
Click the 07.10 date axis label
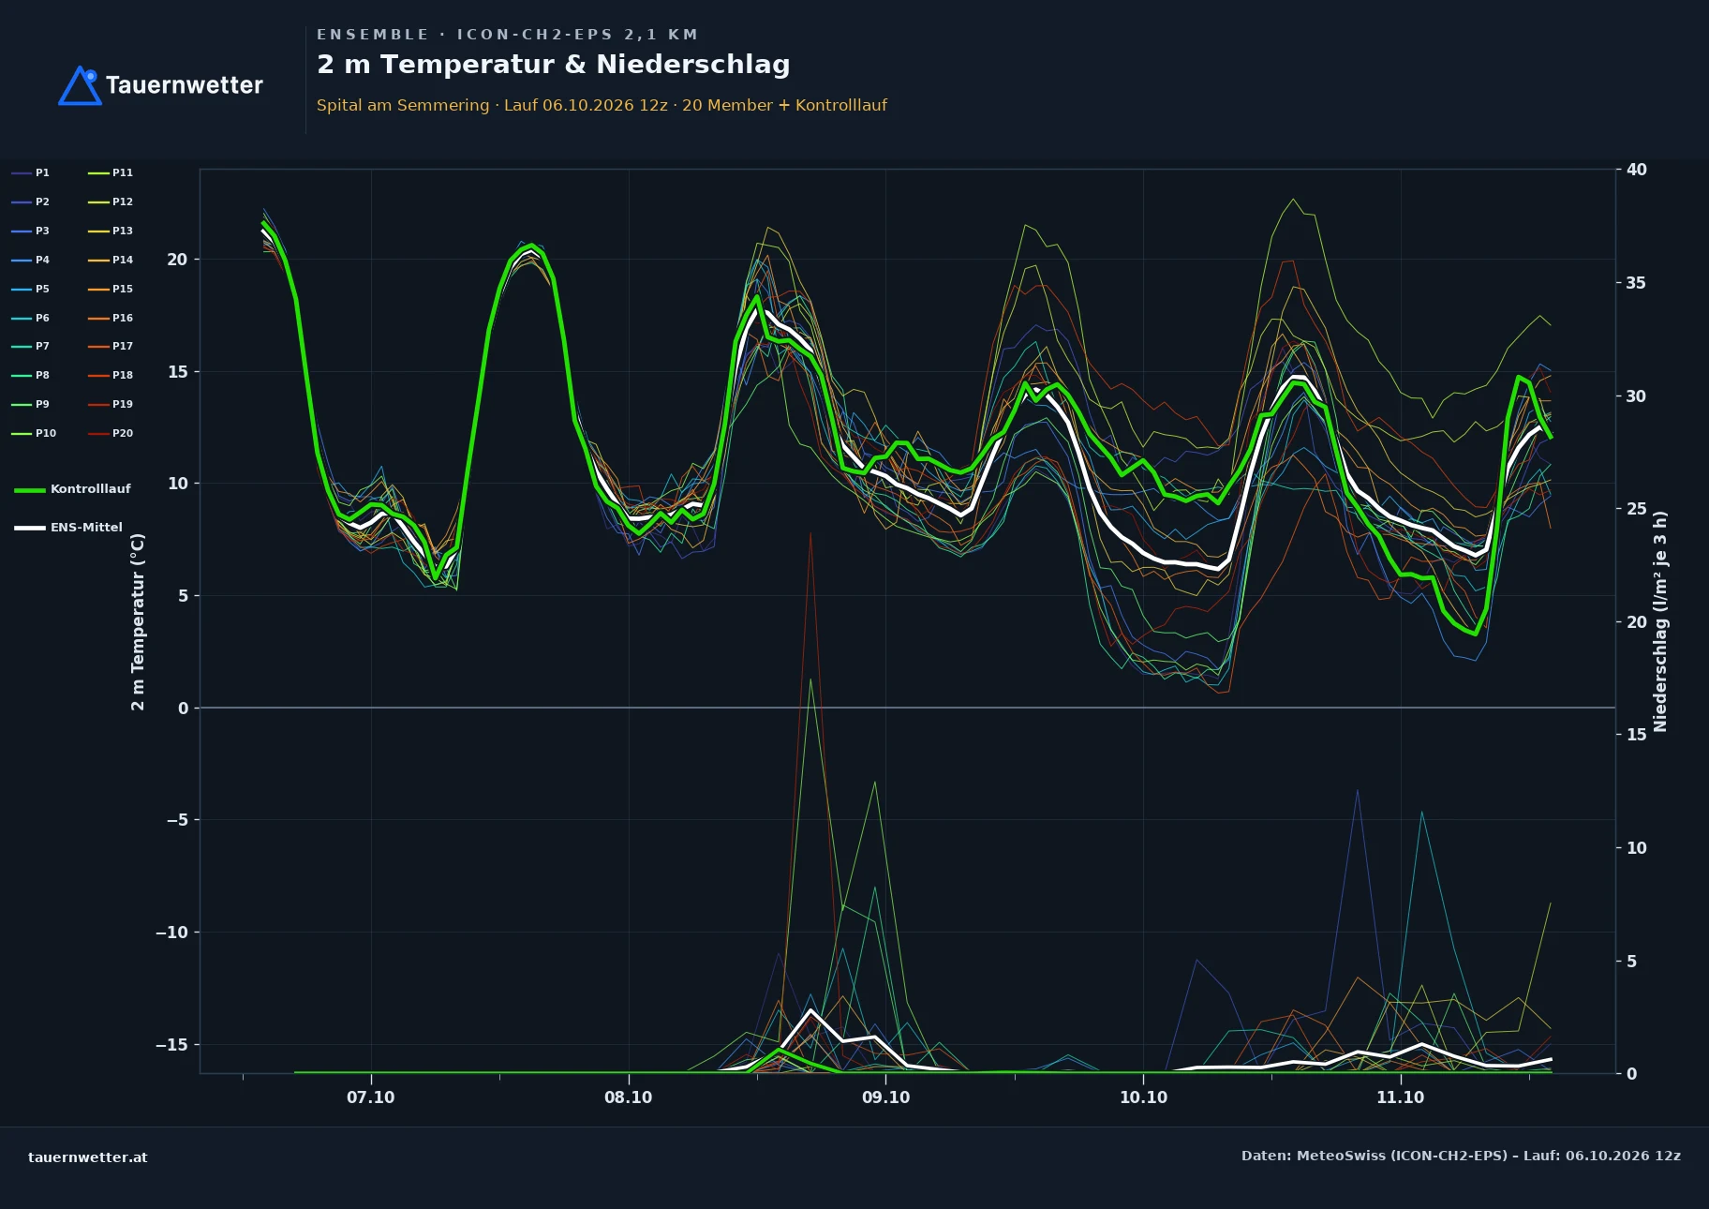tap(371, 1097)
